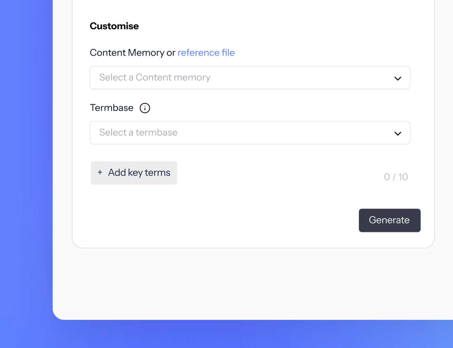Click the Termbase info icon
The height and width of the screenshot is (348, 453).
[145, 108]
